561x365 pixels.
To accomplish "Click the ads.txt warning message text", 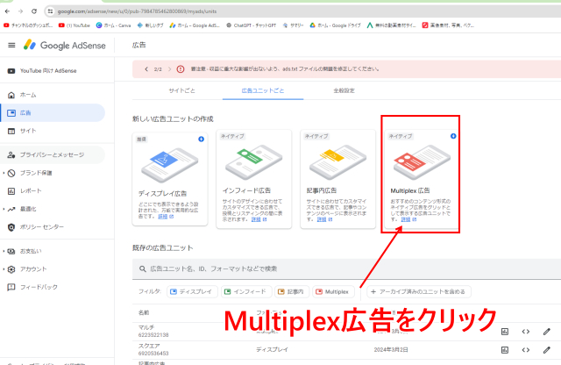I will click(285, 69).
